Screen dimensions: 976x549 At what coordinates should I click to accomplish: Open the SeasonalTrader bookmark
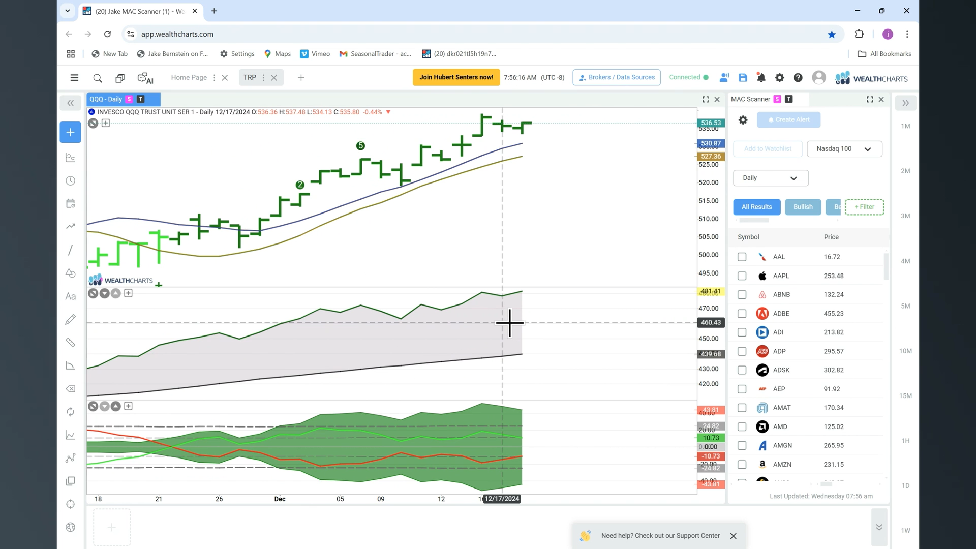coord(375,54)
